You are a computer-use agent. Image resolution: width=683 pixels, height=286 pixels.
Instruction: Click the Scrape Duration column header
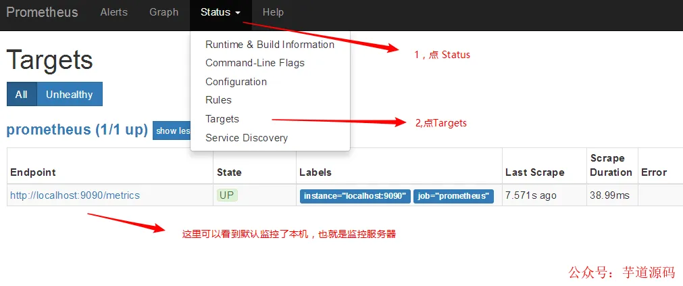point(611,165)
